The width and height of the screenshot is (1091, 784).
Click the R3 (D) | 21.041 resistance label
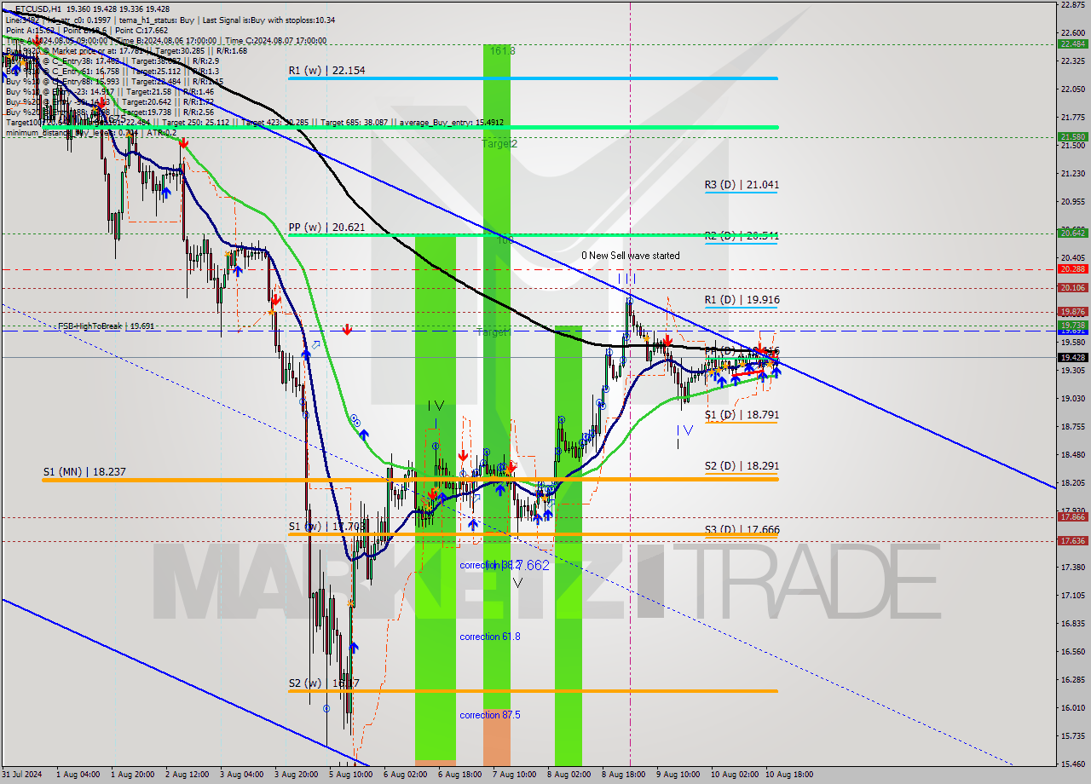[x=742, y=184]
